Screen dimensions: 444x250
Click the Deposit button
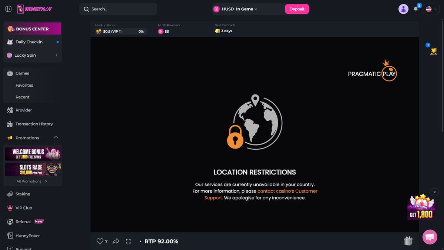point(297,9)
